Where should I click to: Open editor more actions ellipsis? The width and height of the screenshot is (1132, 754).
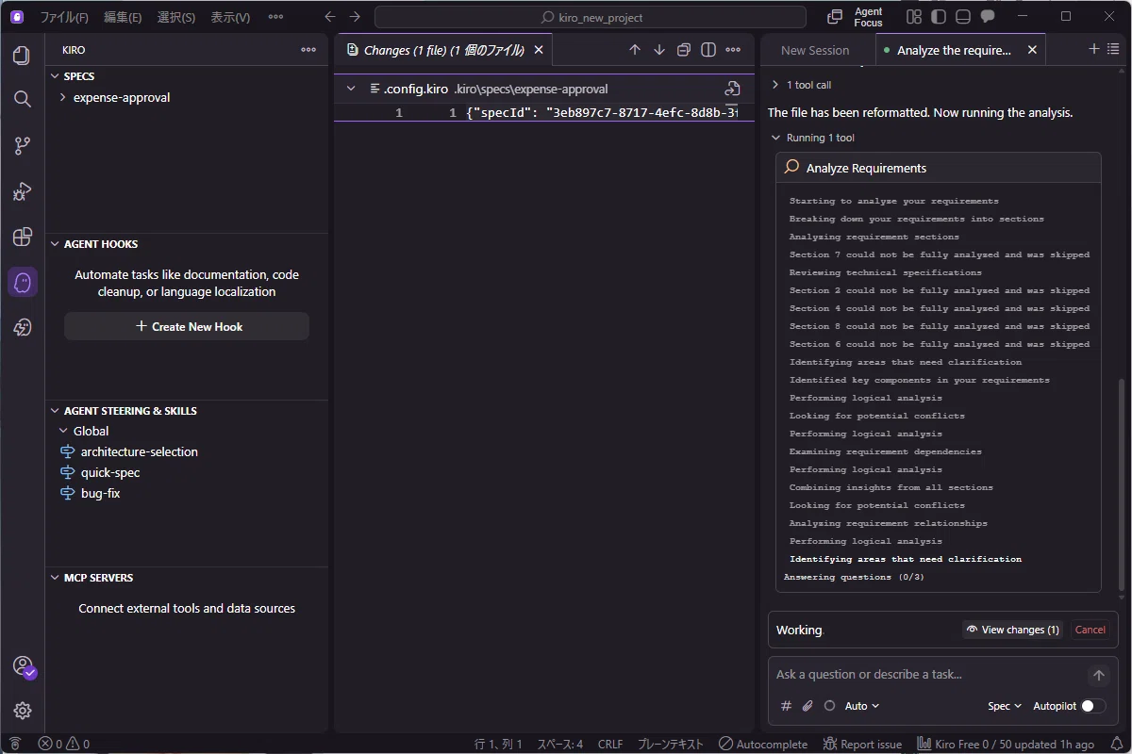point(734,50)
